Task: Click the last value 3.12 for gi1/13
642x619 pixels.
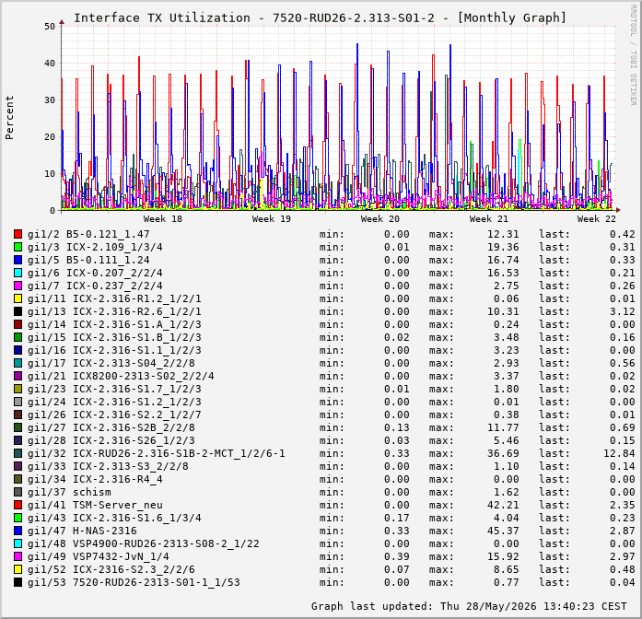Action: click(x=623, y=311)
